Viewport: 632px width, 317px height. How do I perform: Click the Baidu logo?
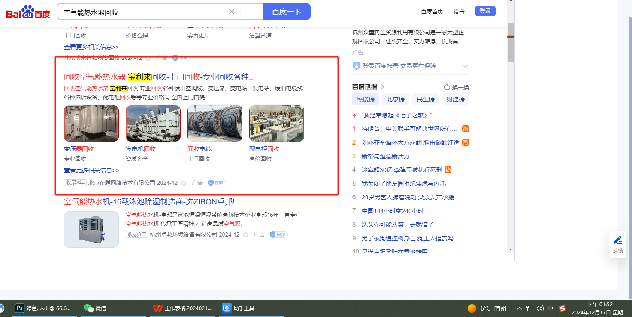tap(28, 12)
